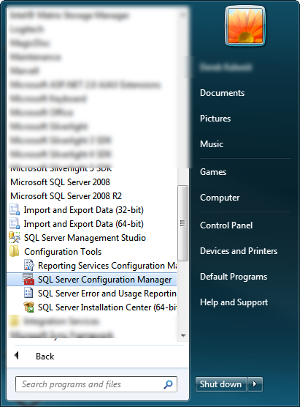This screenshot has width=300, height=407.
Task: Open Pictures library
Action: tap(215, 119)
